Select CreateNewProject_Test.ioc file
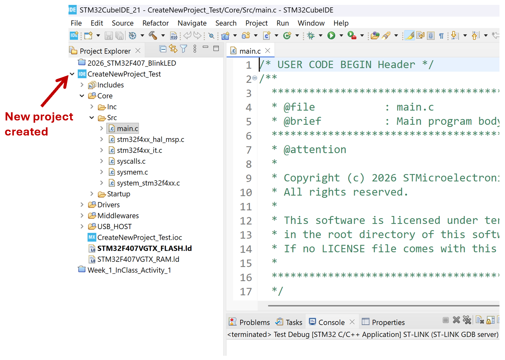 coord(135,237)
